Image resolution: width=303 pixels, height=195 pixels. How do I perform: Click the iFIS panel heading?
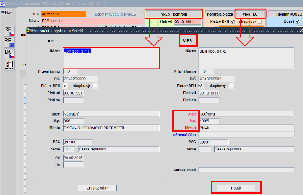[51, 41]
